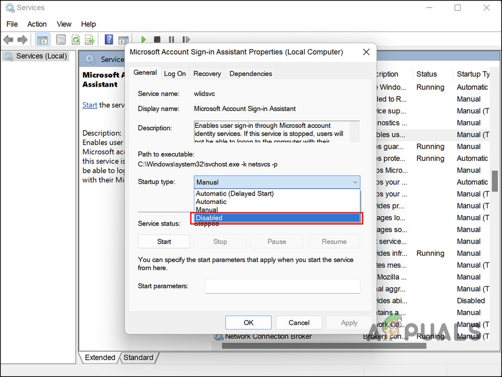Click the Cancel button

299,322
